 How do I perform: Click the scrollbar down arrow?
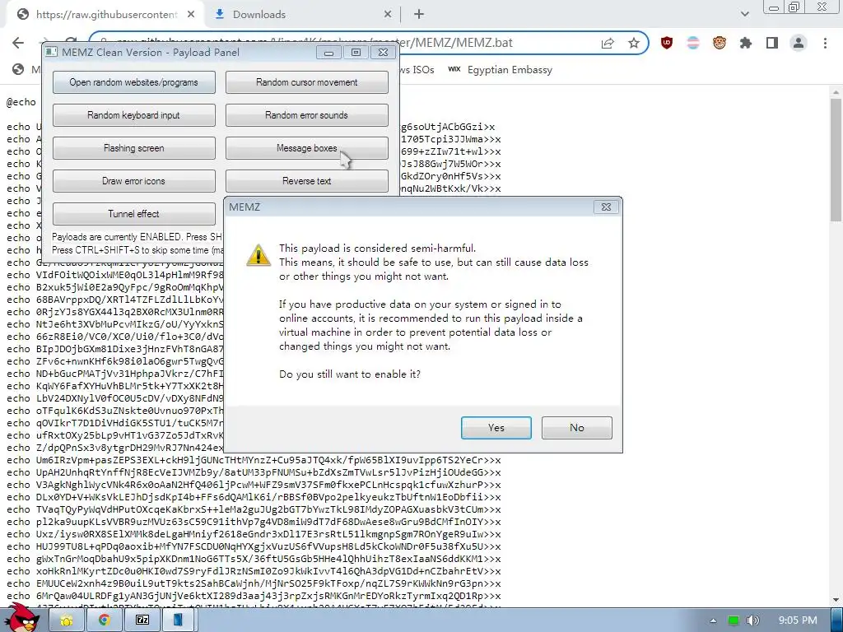836,600
